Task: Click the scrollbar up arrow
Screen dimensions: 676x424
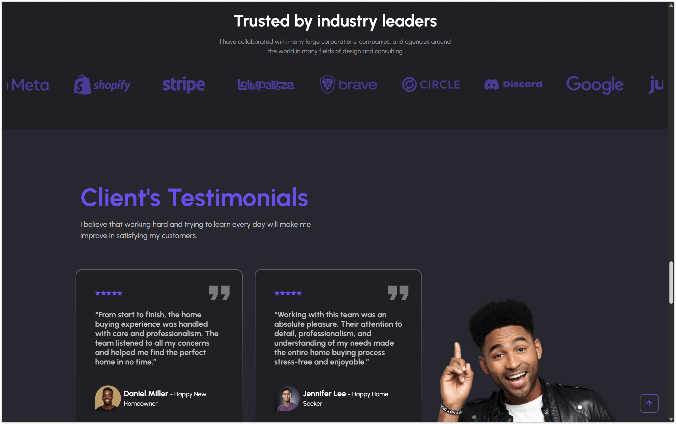Action: pos(671,5)
